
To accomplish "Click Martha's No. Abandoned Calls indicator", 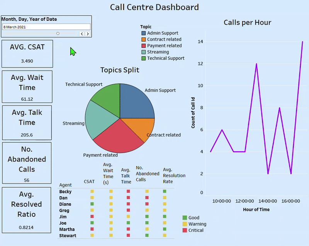I will (x=147, y=229).
